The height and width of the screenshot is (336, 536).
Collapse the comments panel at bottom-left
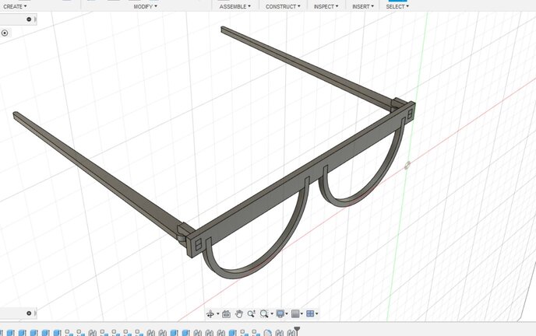[29, 313]
